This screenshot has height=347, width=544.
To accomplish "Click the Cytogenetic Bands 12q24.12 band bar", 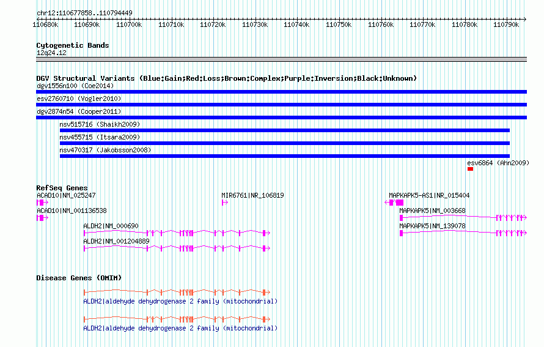I will pyautogui.click(x=281, y=59).
